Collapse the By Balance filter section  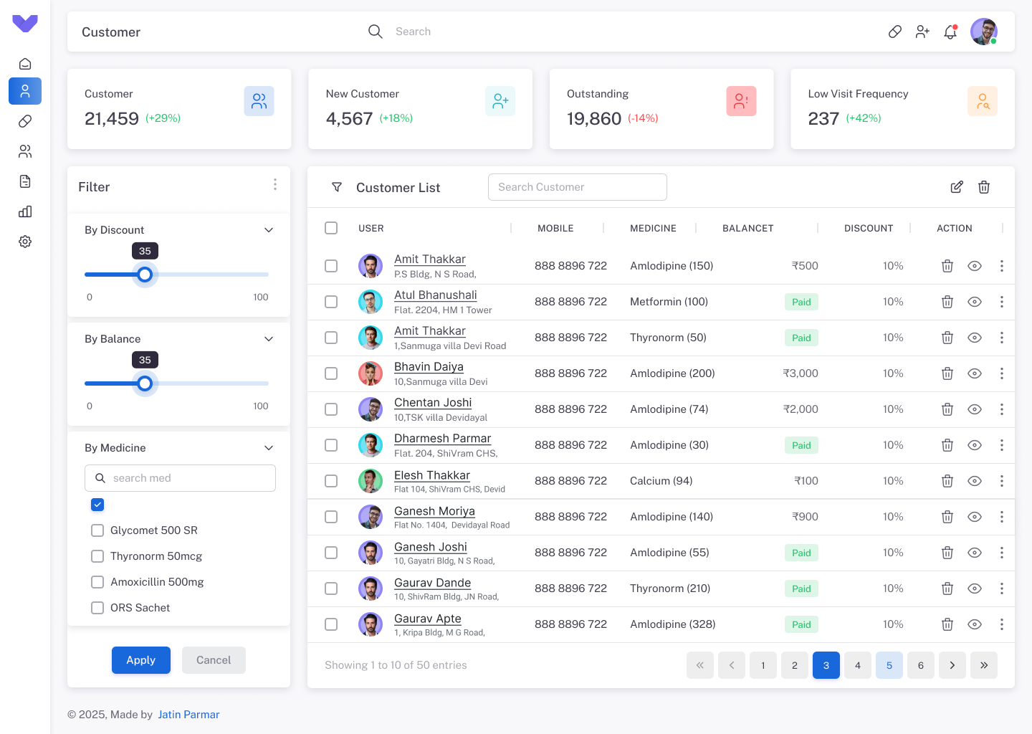pyautogui.click(x=269, y=339)
